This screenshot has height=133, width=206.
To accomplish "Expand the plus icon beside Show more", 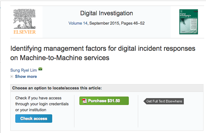I will (x=12, y=76).
